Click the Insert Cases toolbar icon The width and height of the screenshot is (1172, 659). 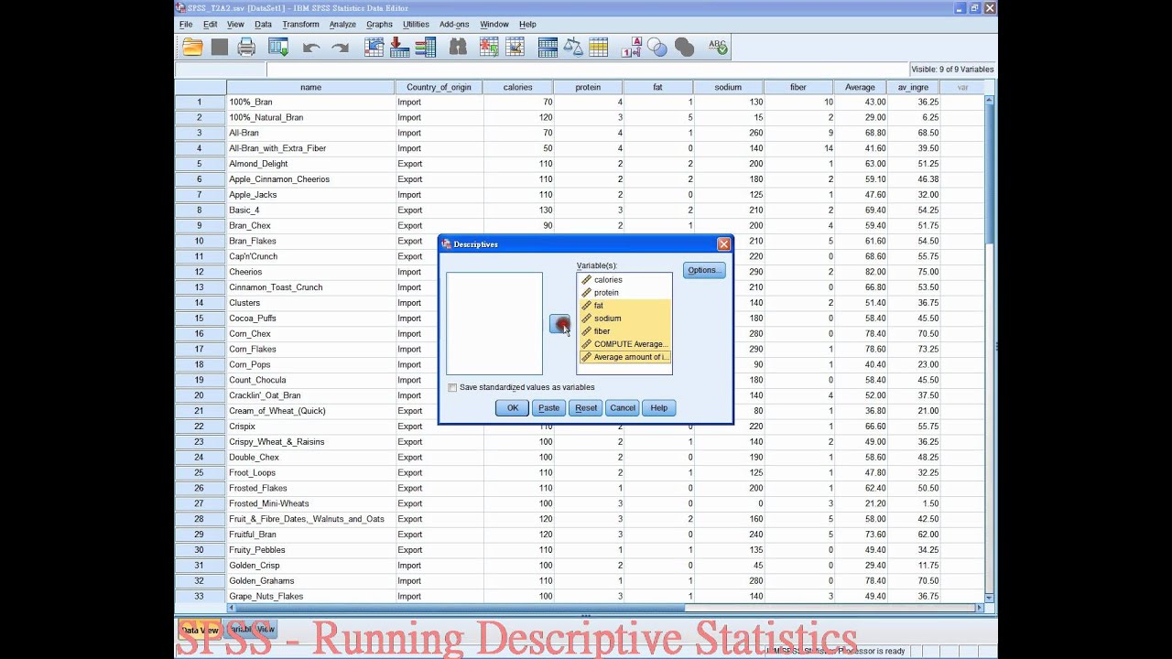(489, 48)
